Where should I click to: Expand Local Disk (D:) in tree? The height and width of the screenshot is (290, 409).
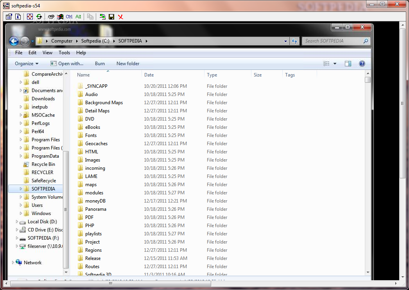(17, 222)
